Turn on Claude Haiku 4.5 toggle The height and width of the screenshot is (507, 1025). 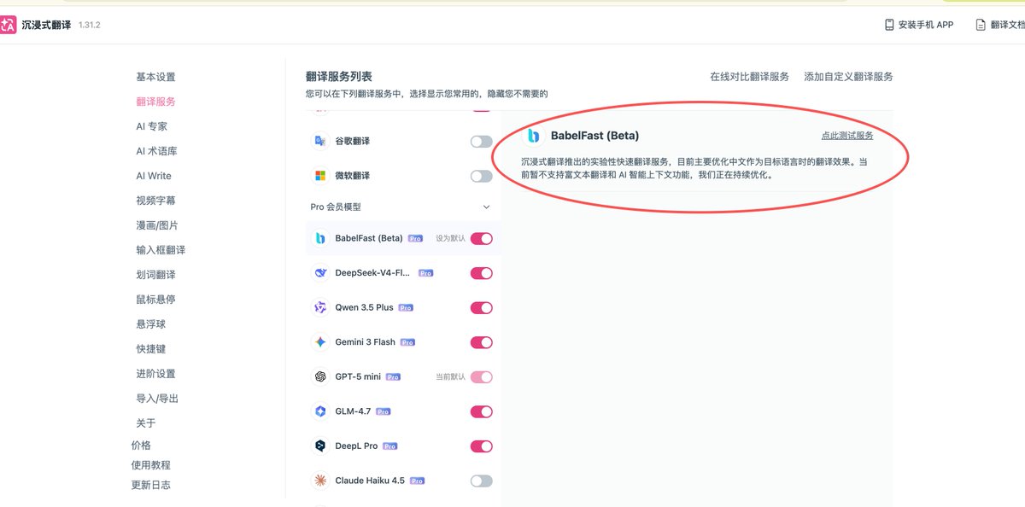tap(482, 481)
